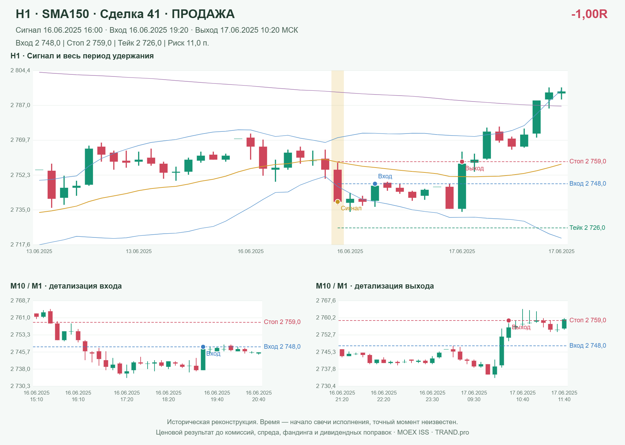Click the "Сигнал" label on the H1 chart
This screenshot has width=625, height=445.
[x=351, y=208]
